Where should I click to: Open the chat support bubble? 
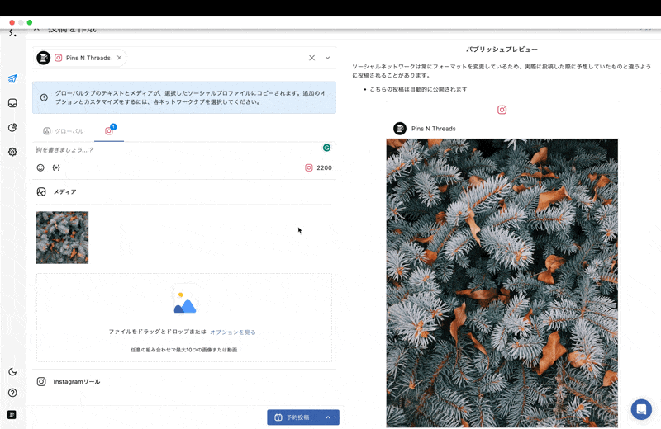click(x=641, y=409)
